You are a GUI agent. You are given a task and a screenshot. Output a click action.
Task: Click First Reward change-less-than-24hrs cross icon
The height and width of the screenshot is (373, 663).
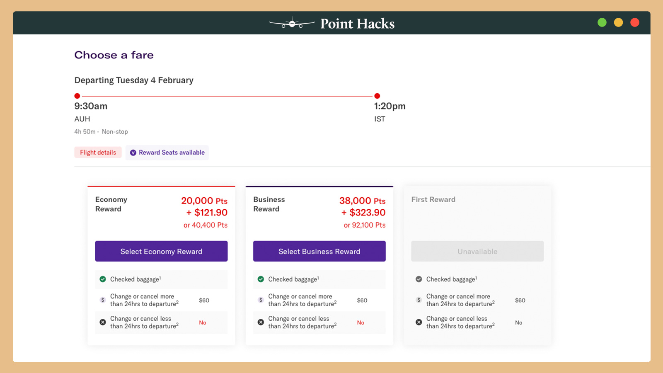[419, 322]
